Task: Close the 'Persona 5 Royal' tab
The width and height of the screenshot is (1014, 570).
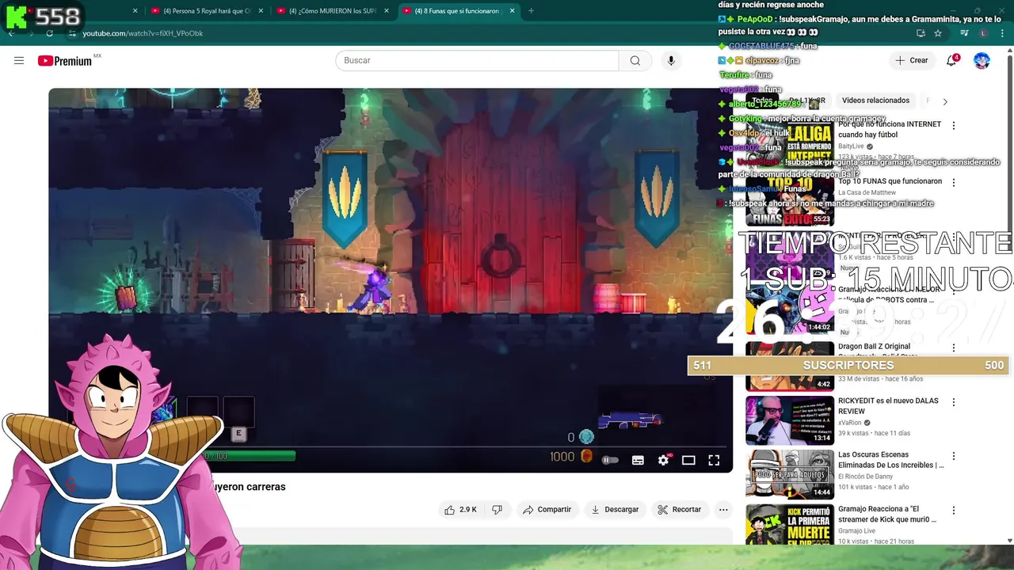Action: click(x=261, y=11)
